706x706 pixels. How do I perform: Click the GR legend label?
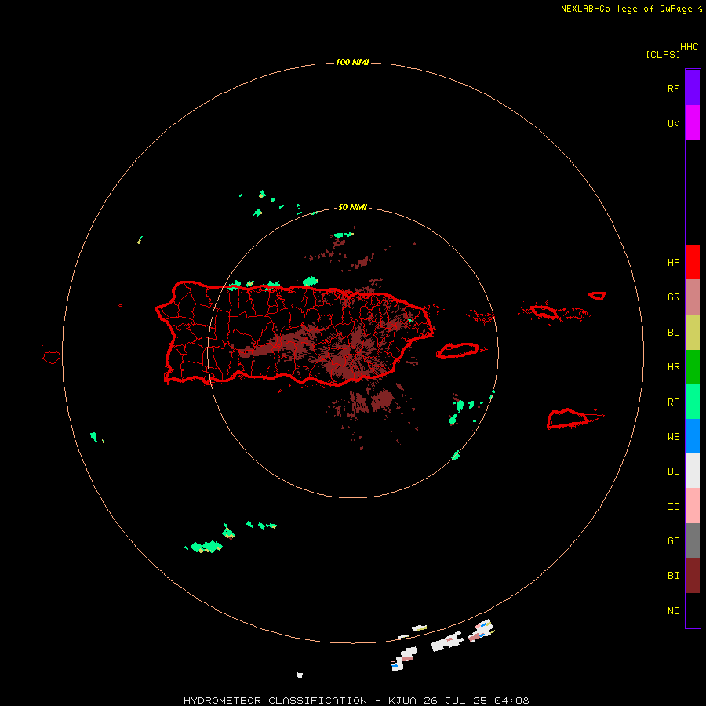coord(673,297)
